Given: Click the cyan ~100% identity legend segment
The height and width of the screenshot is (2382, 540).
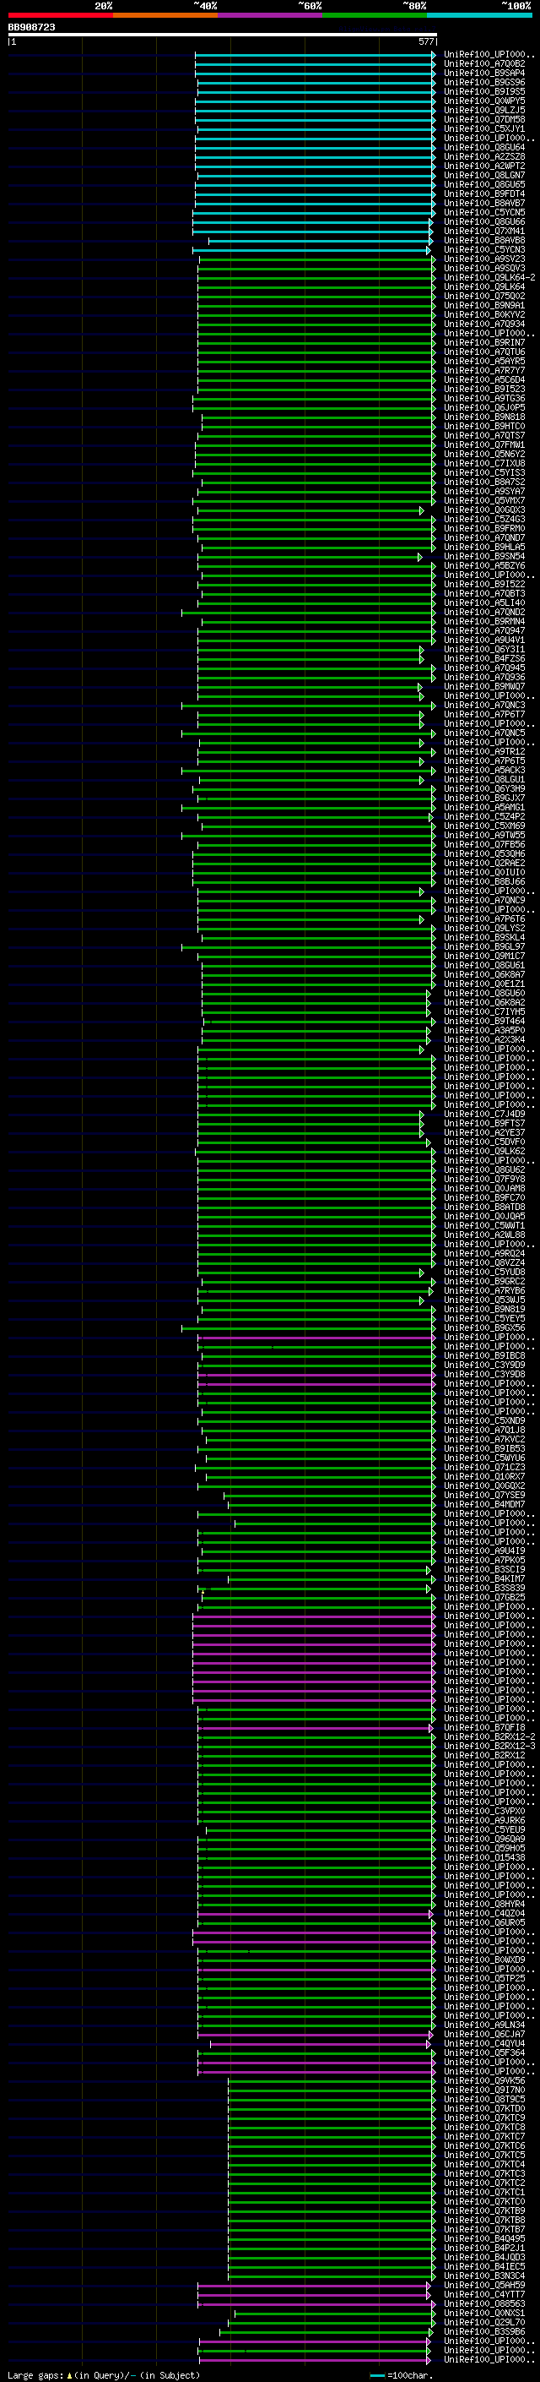Looking at the screenshot, I should click(480, 15).
